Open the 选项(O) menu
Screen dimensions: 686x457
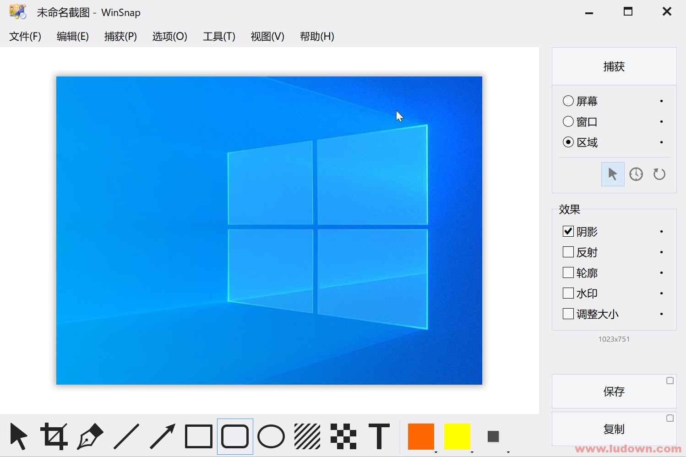(170, 36)
